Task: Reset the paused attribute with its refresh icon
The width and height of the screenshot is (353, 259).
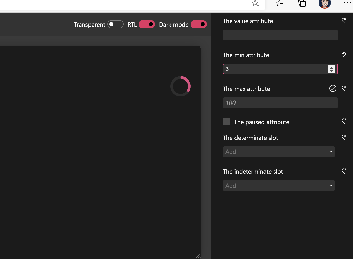Action: point(344,121)
